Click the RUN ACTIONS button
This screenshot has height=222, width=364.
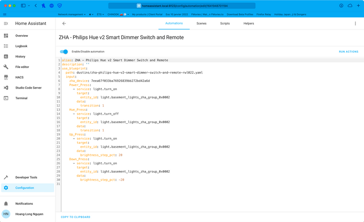pyautogui.click(x=348, y=52)
